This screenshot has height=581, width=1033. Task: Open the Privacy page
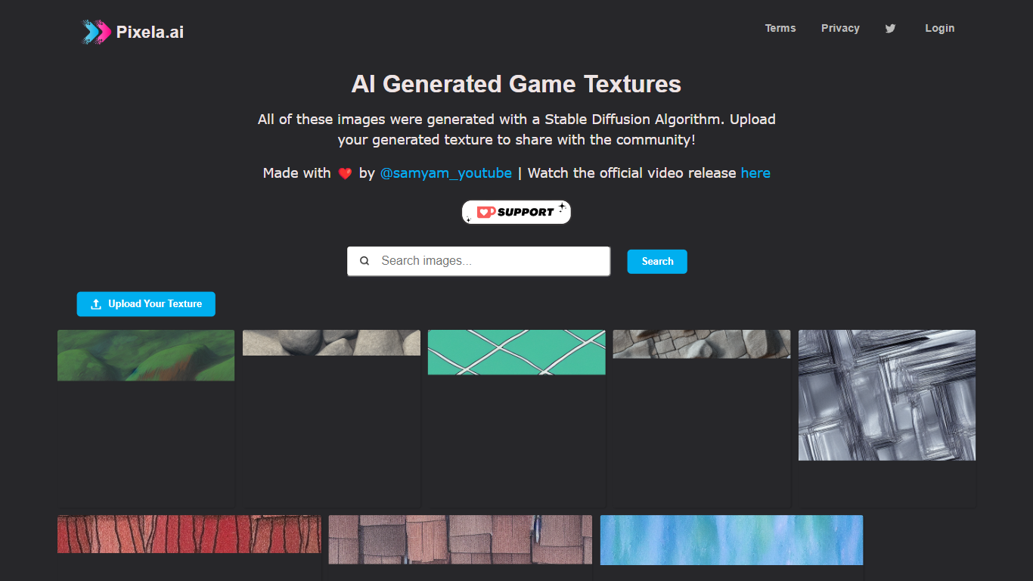840,28
